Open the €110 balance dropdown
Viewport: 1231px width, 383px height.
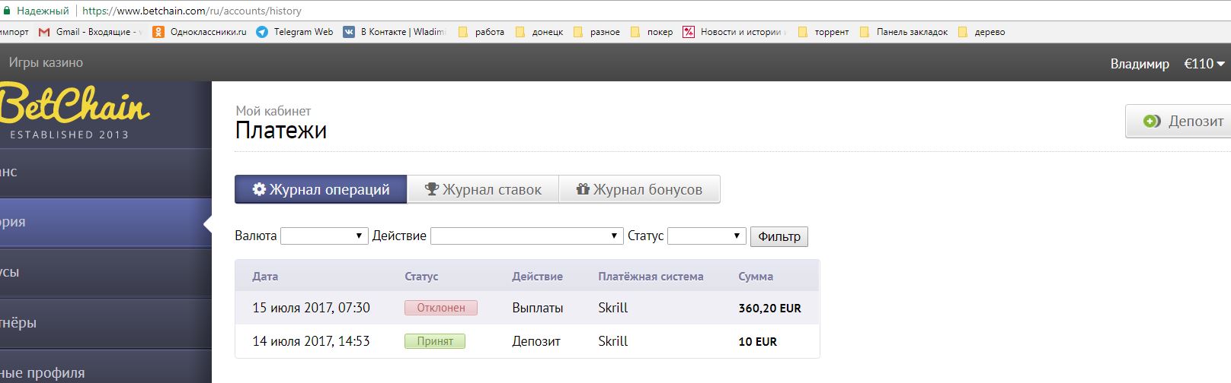click(1204, 64)
